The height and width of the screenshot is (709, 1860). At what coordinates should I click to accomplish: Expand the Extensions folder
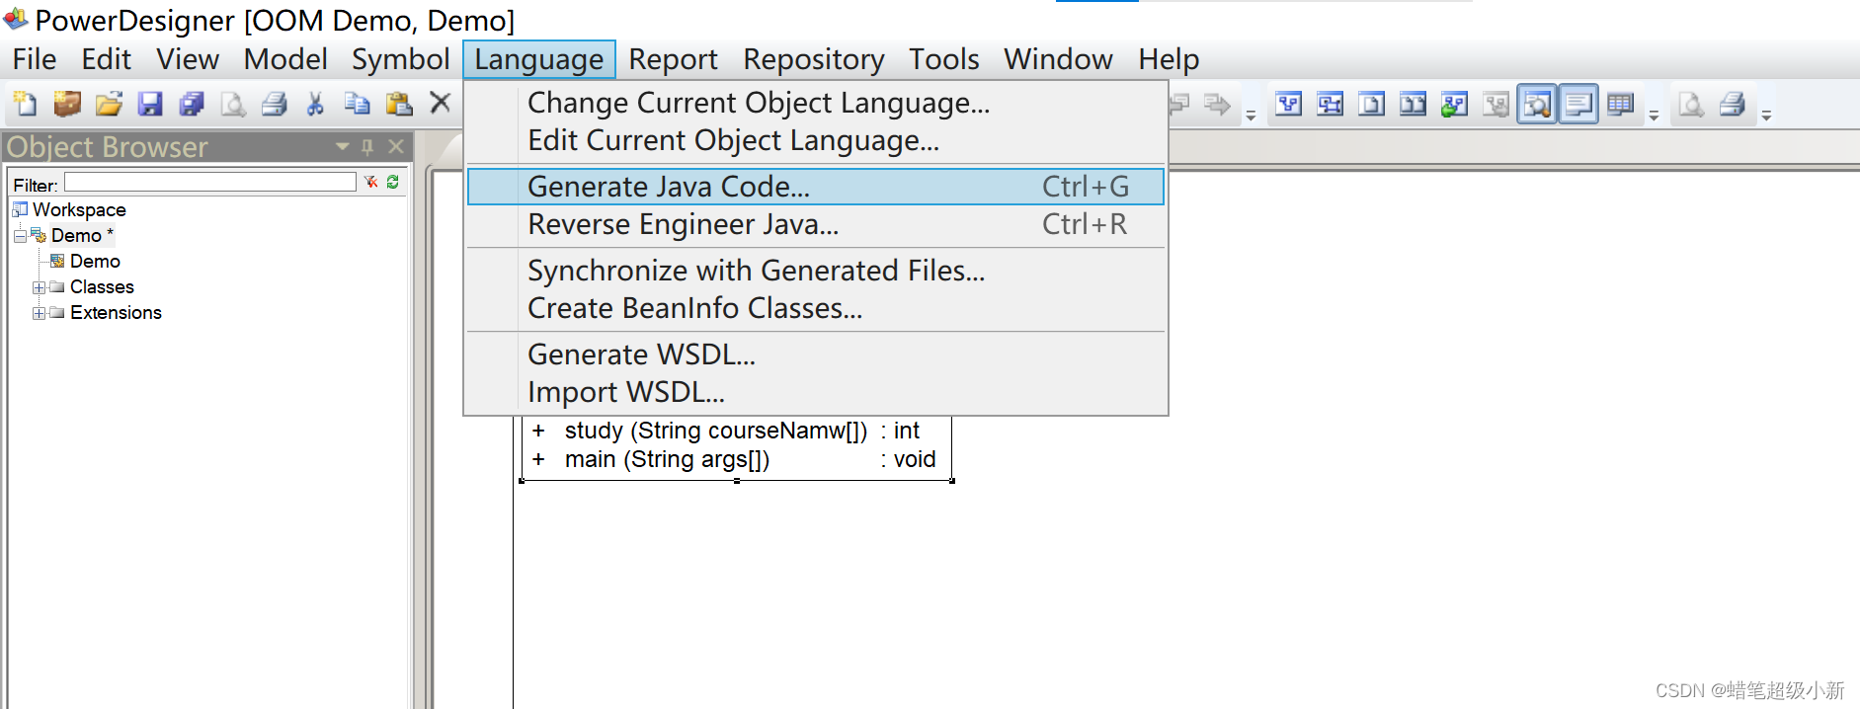coord(39,313)
